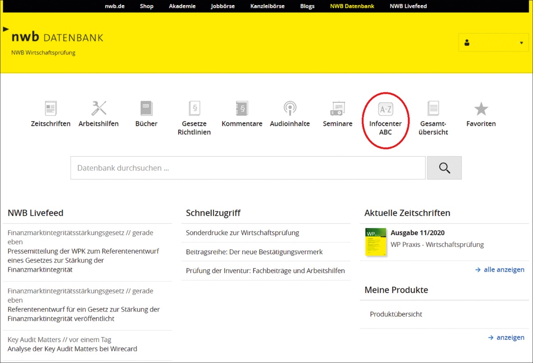Viewport: 533px width, 363px height.
Task: Open the Seminare presentation icon
Action: 338,109
